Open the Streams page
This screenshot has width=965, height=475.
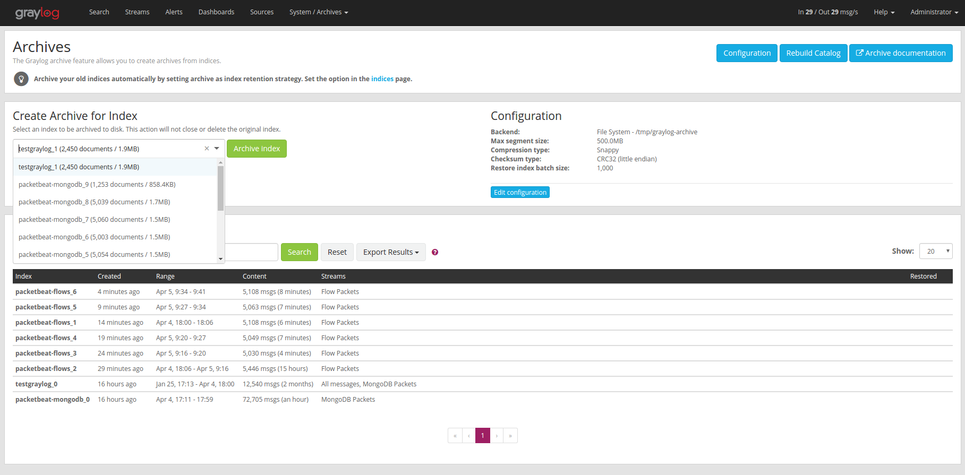[137, 12]
